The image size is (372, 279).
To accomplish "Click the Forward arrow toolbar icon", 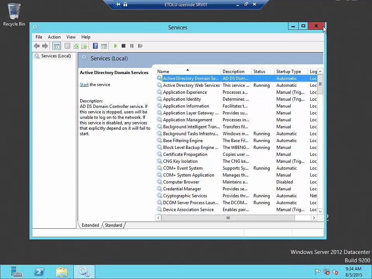I will click(45, 46).
